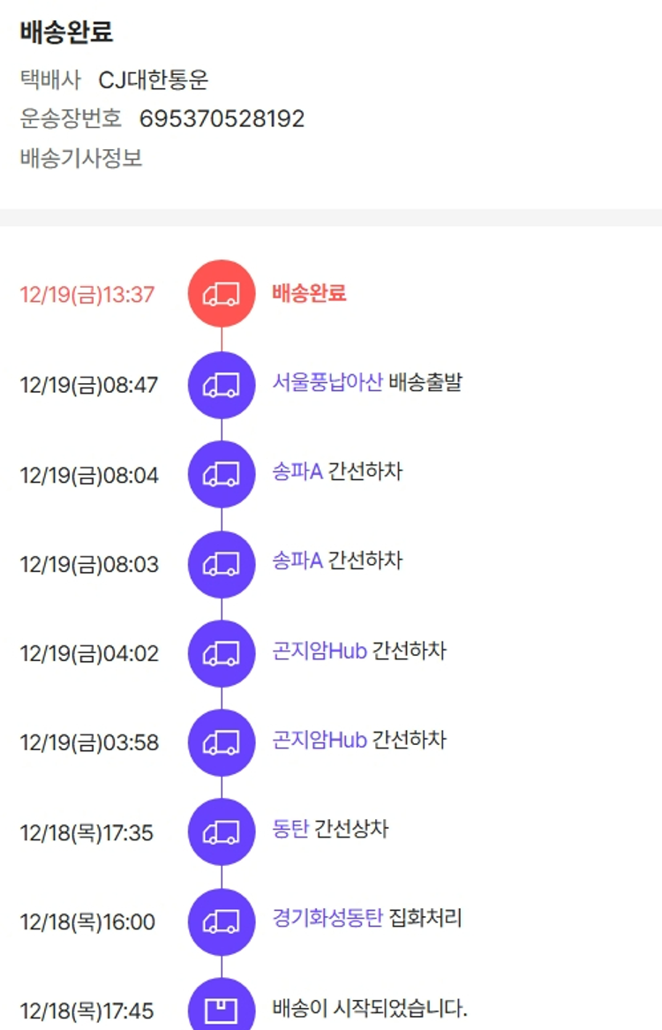Open the 서울풍납아산 location link

point(327,383)
